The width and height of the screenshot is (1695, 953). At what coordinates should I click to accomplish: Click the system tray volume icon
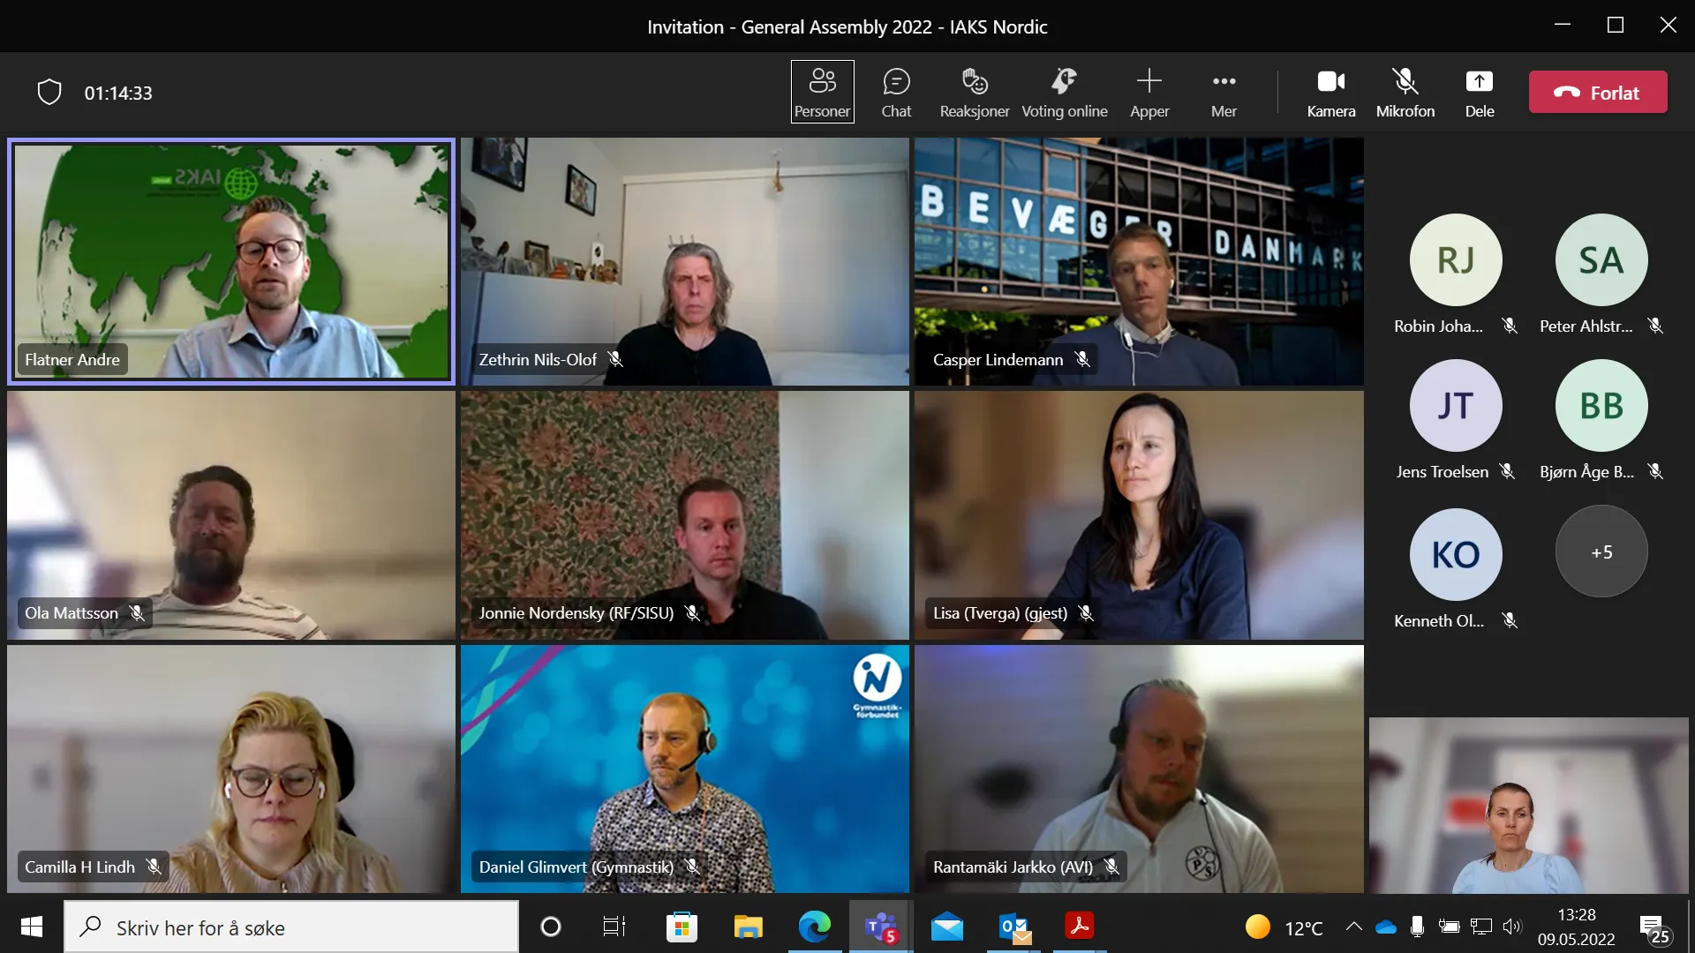click(1511, 927)
